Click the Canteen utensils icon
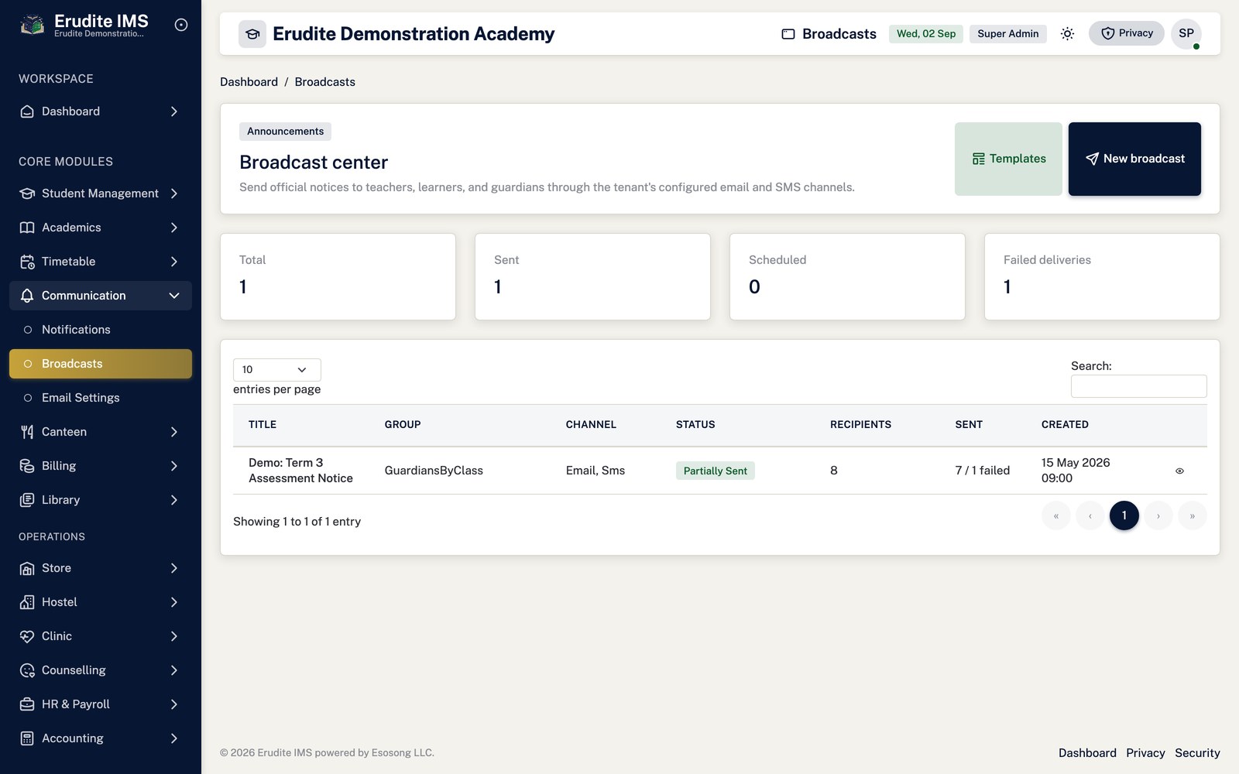This screenshot has height=774, width=1239. [27, 432]
